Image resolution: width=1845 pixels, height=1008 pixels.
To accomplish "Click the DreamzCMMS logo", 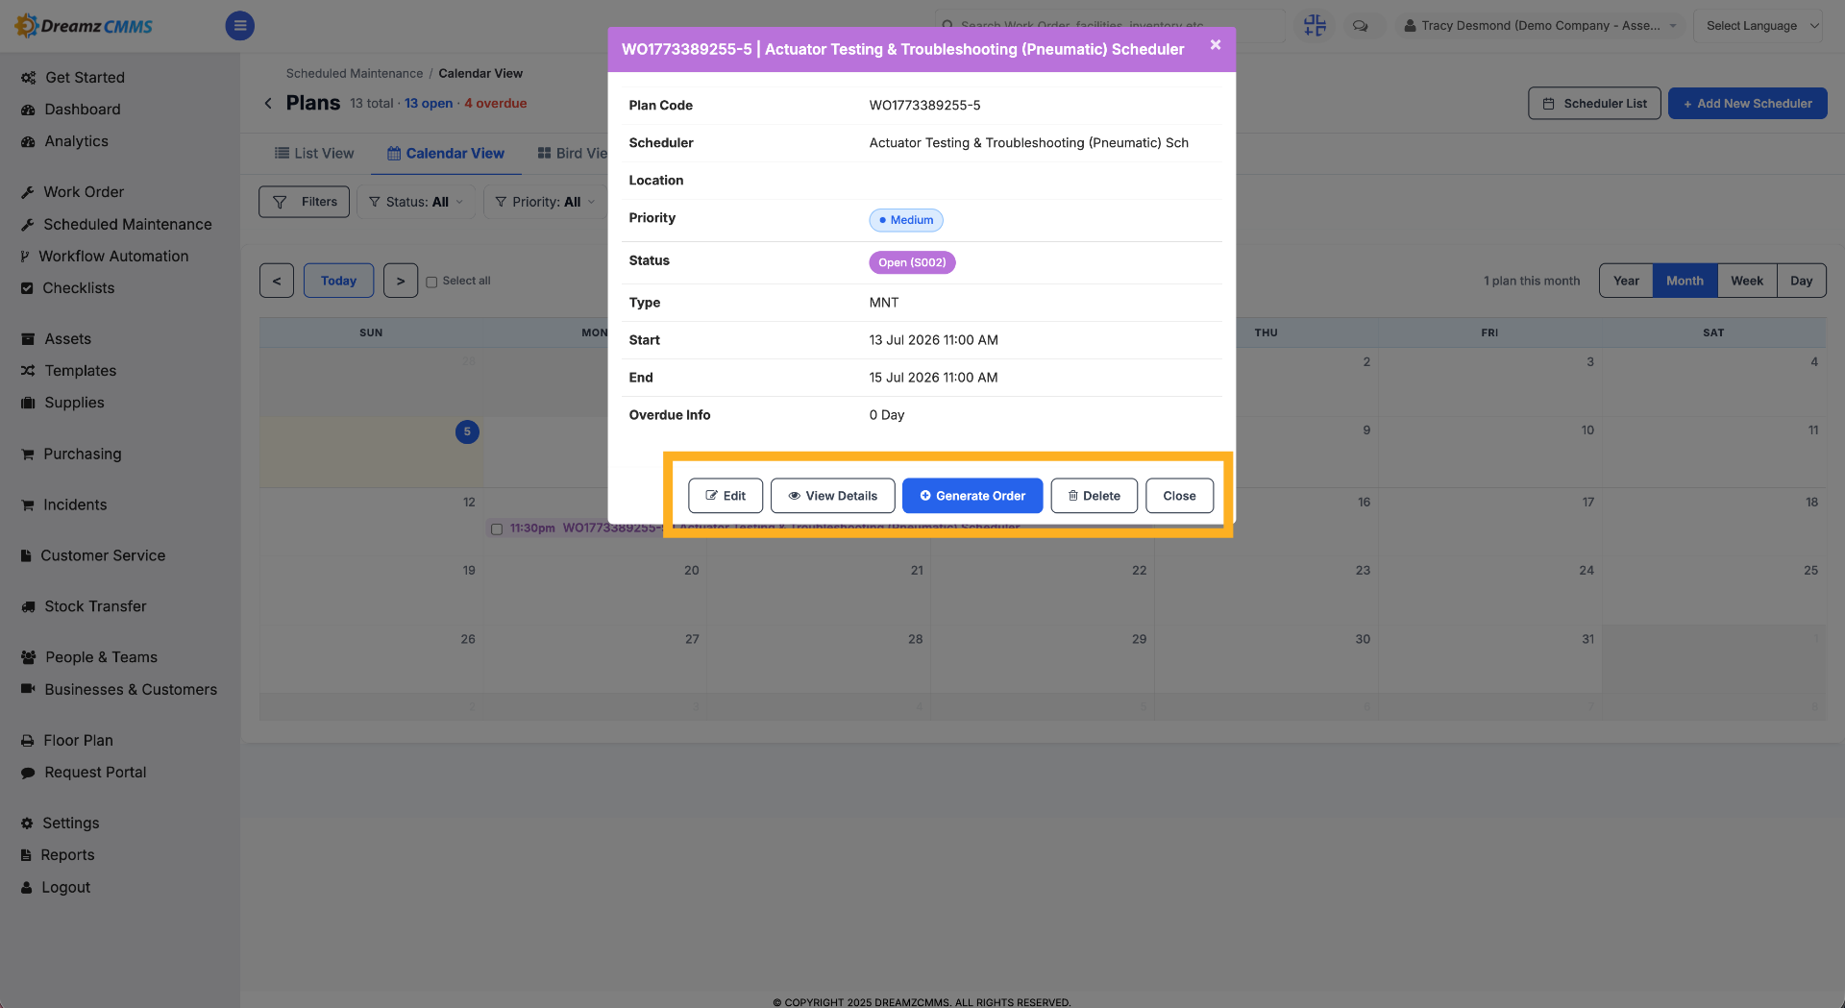I will [x=85, y=26].
